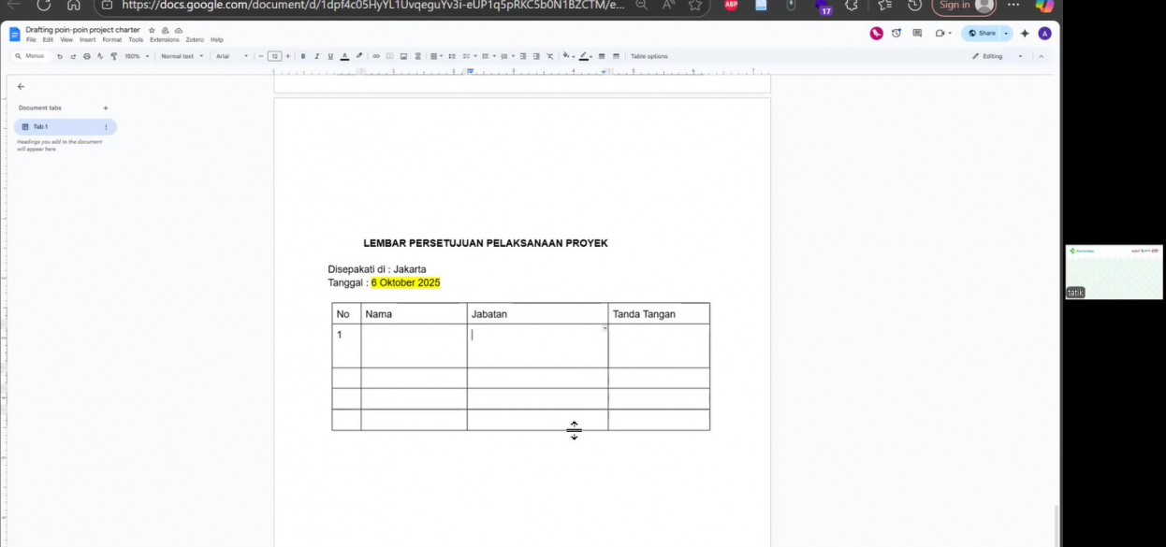Open the Arial font dropdown
The width and height of the screenshot is (1166, 547).
tap(232, 56)
